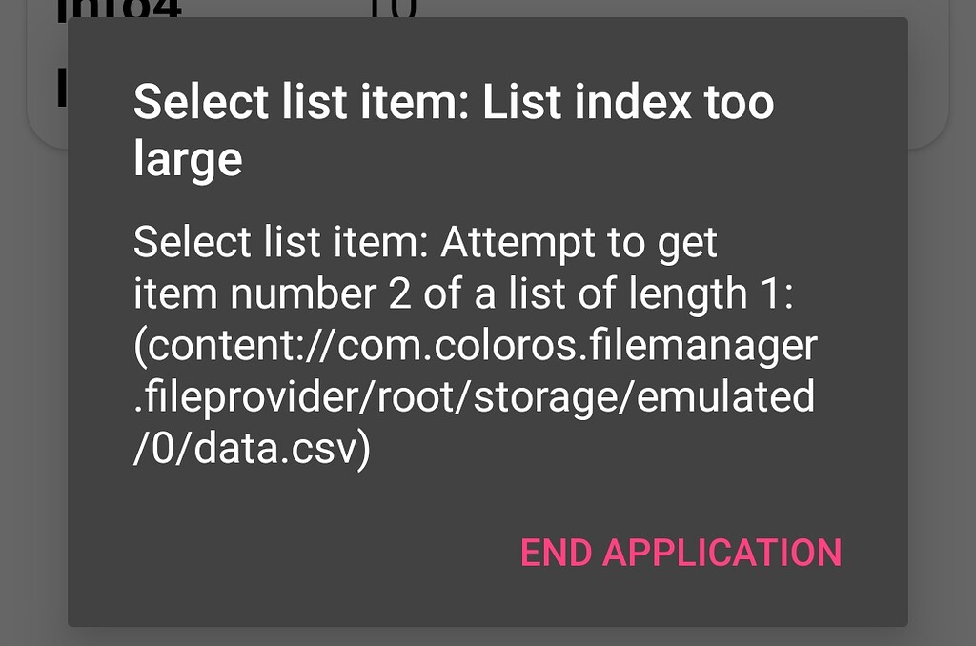The image size is (976, 646).
Task: Click the dimmed background below the dialog
Action: coord(488,636)
